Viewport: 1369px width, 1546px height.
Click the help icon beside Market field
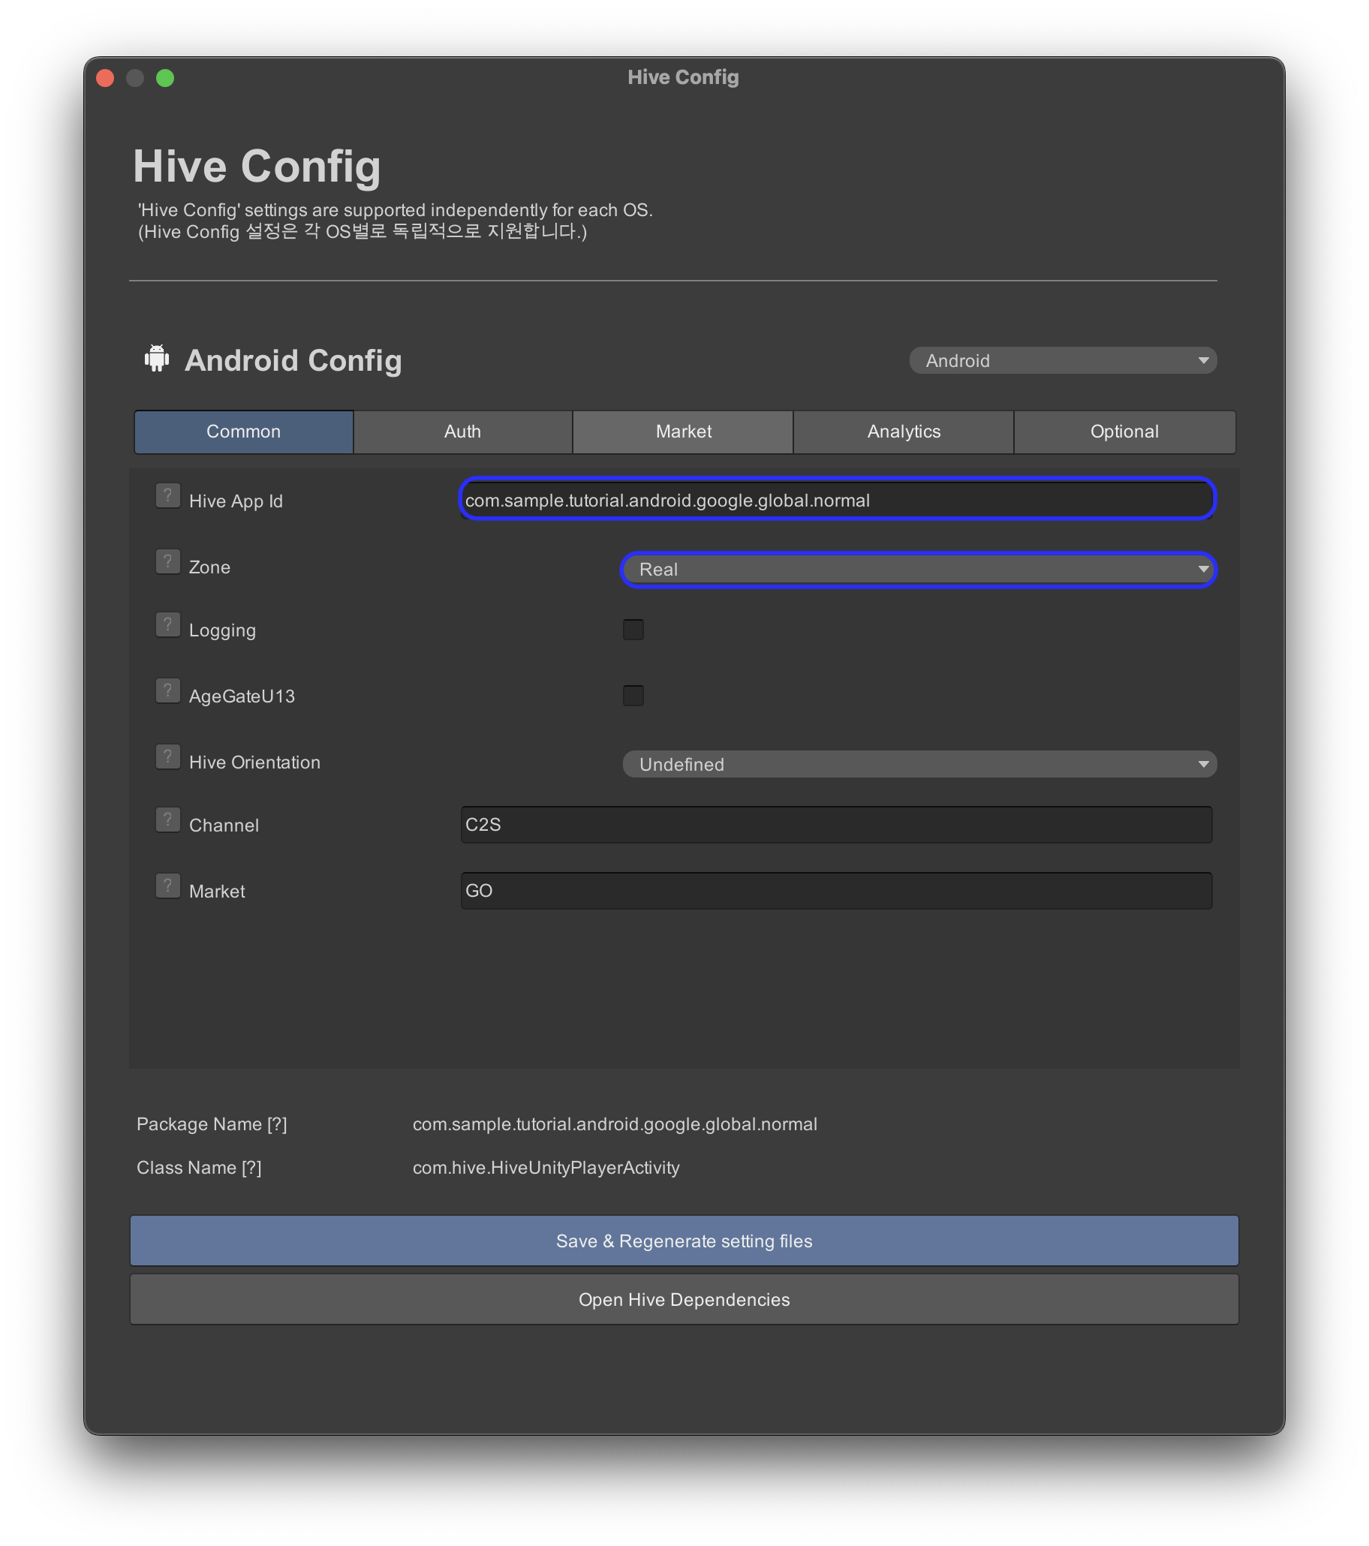pos(167,886)
